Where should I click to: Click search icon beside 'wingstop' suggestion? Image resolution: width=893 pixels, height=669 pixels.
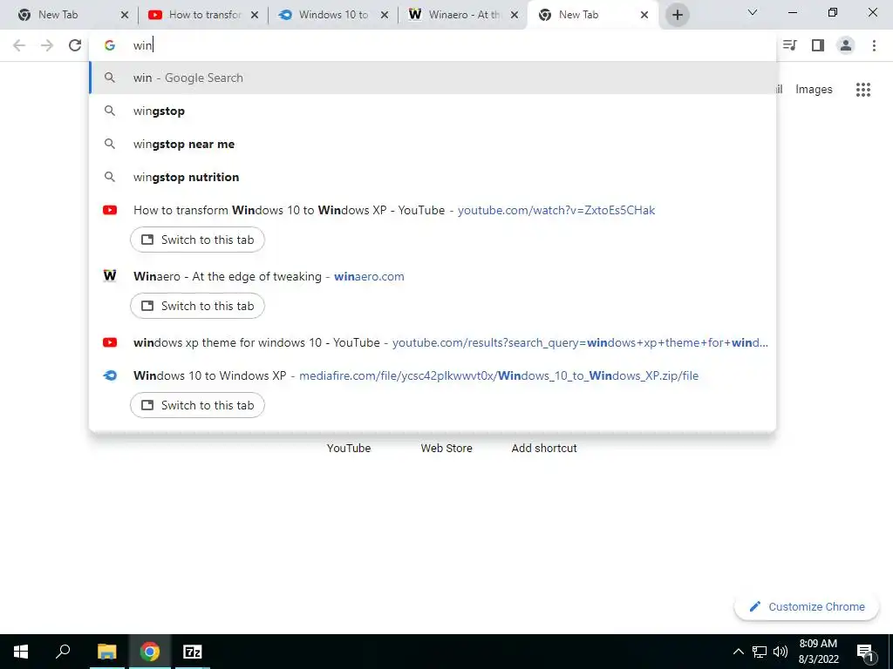point(110,111)
